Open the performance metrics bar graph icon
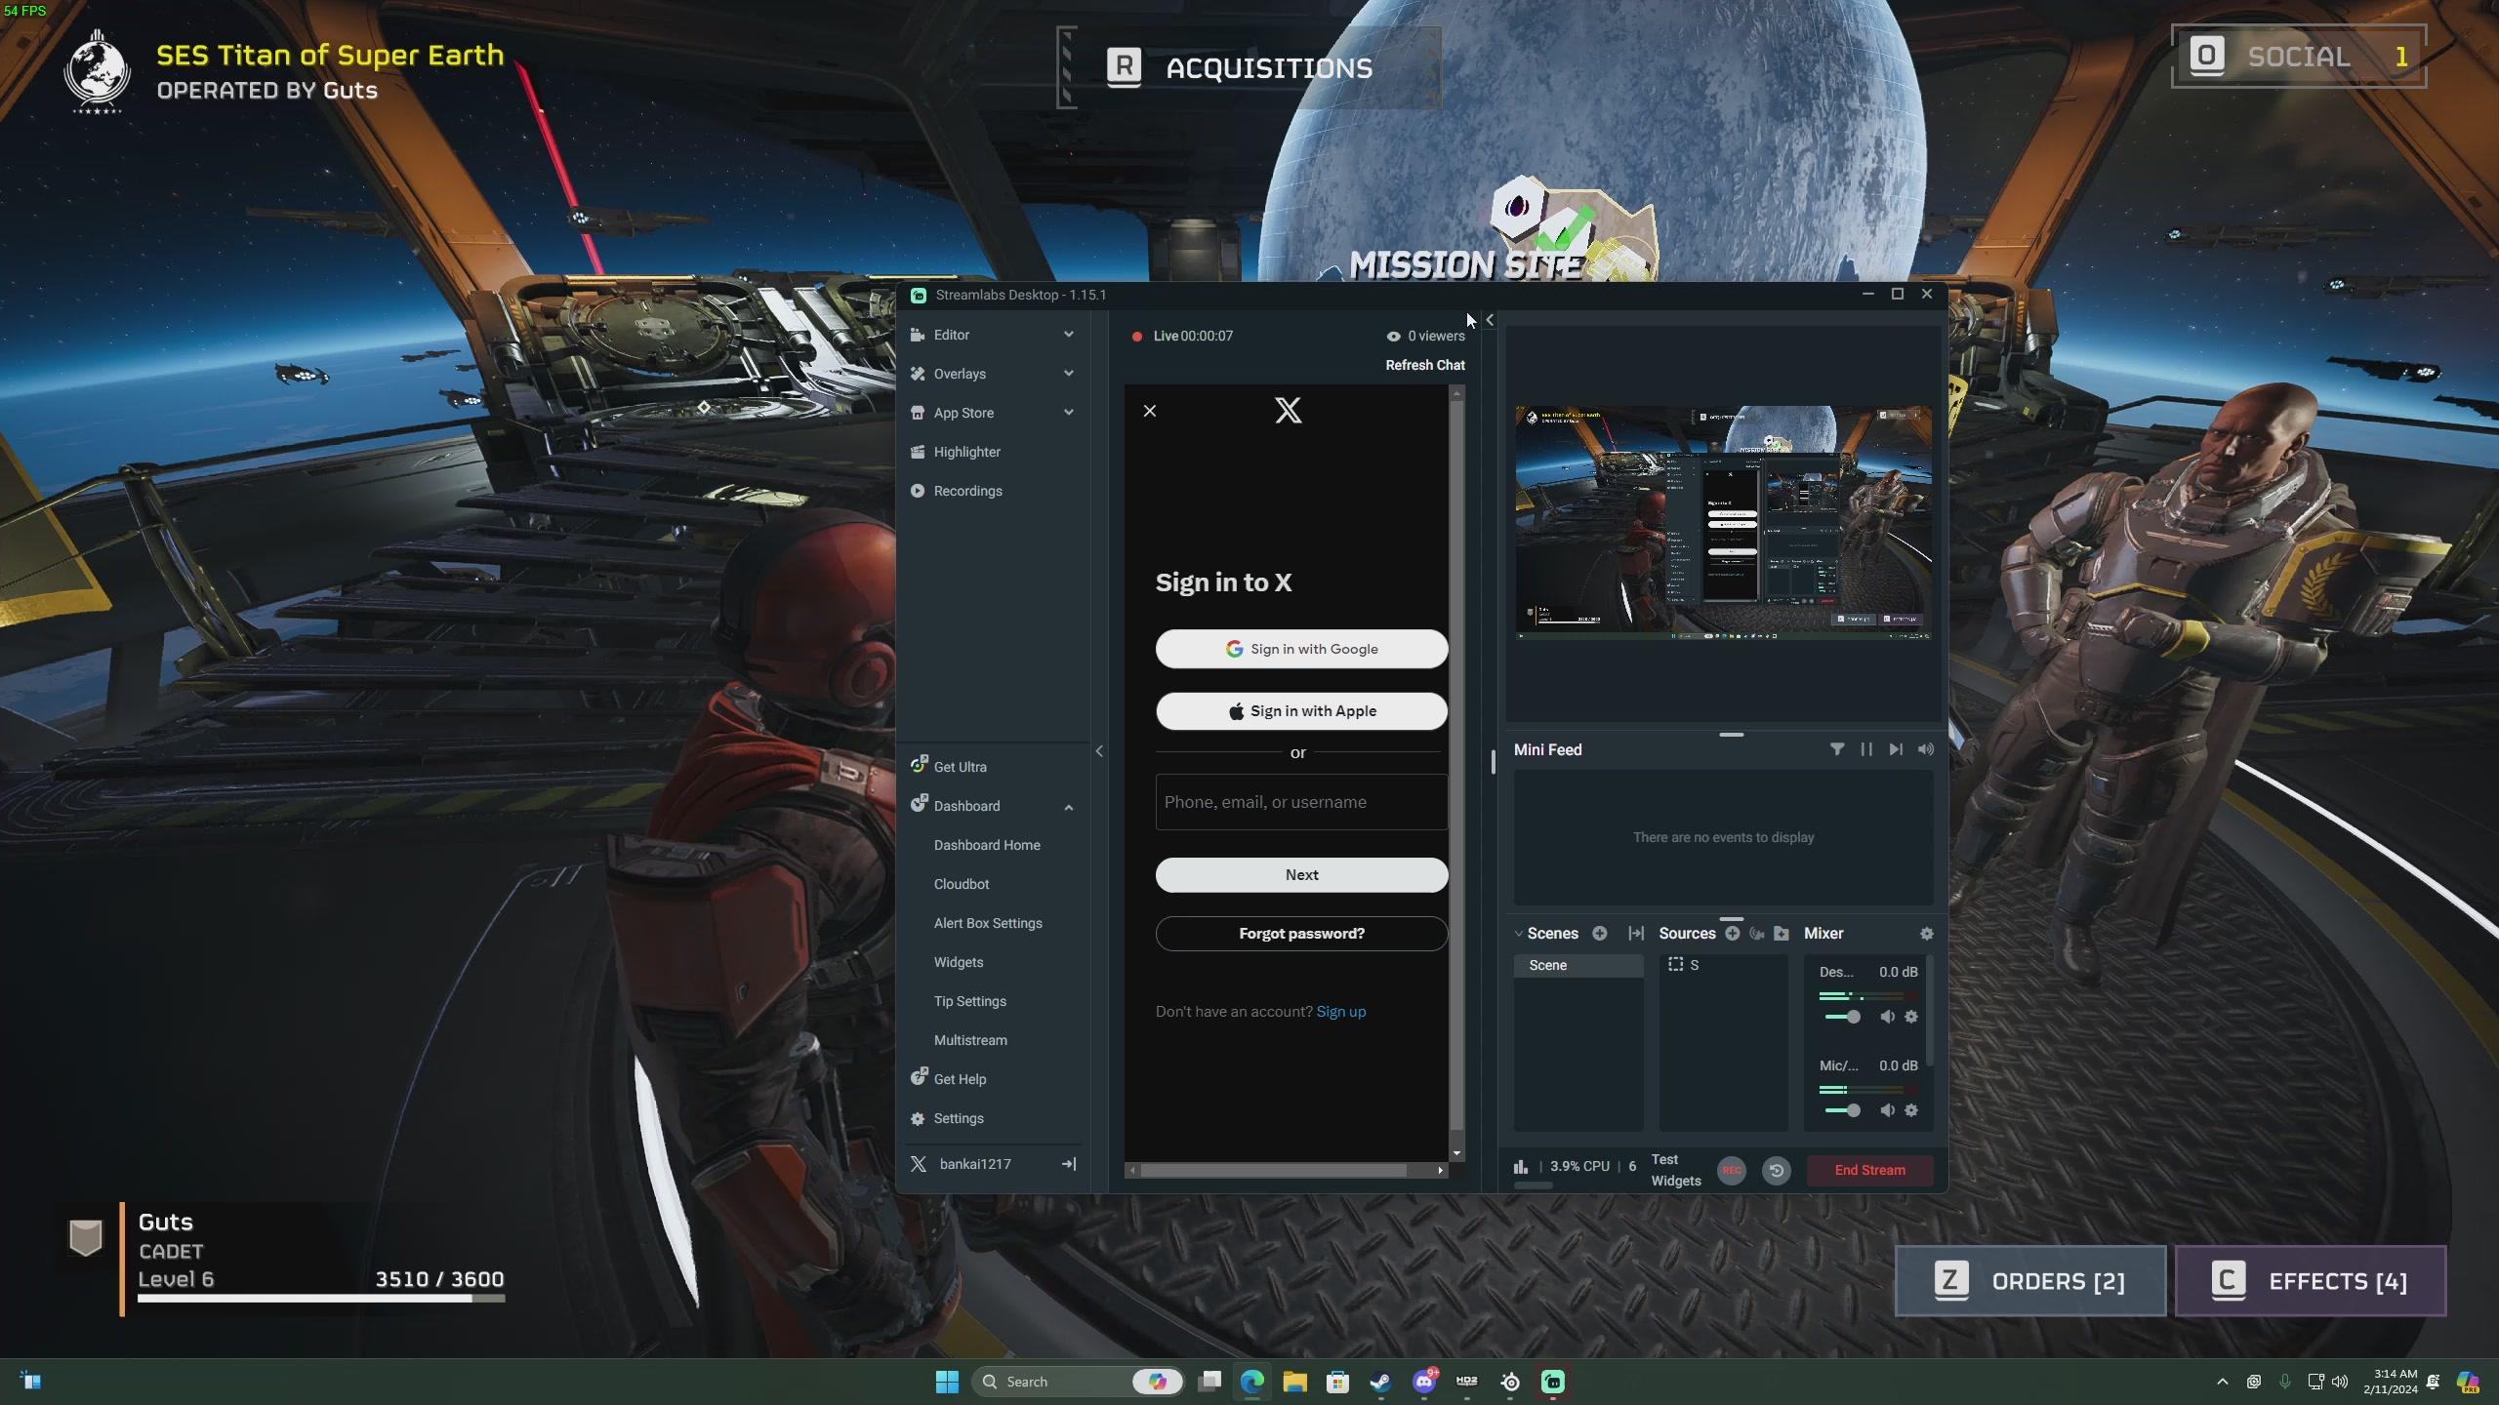The width and height of the screenshot is (2499, 1405). point(1521,1167)
